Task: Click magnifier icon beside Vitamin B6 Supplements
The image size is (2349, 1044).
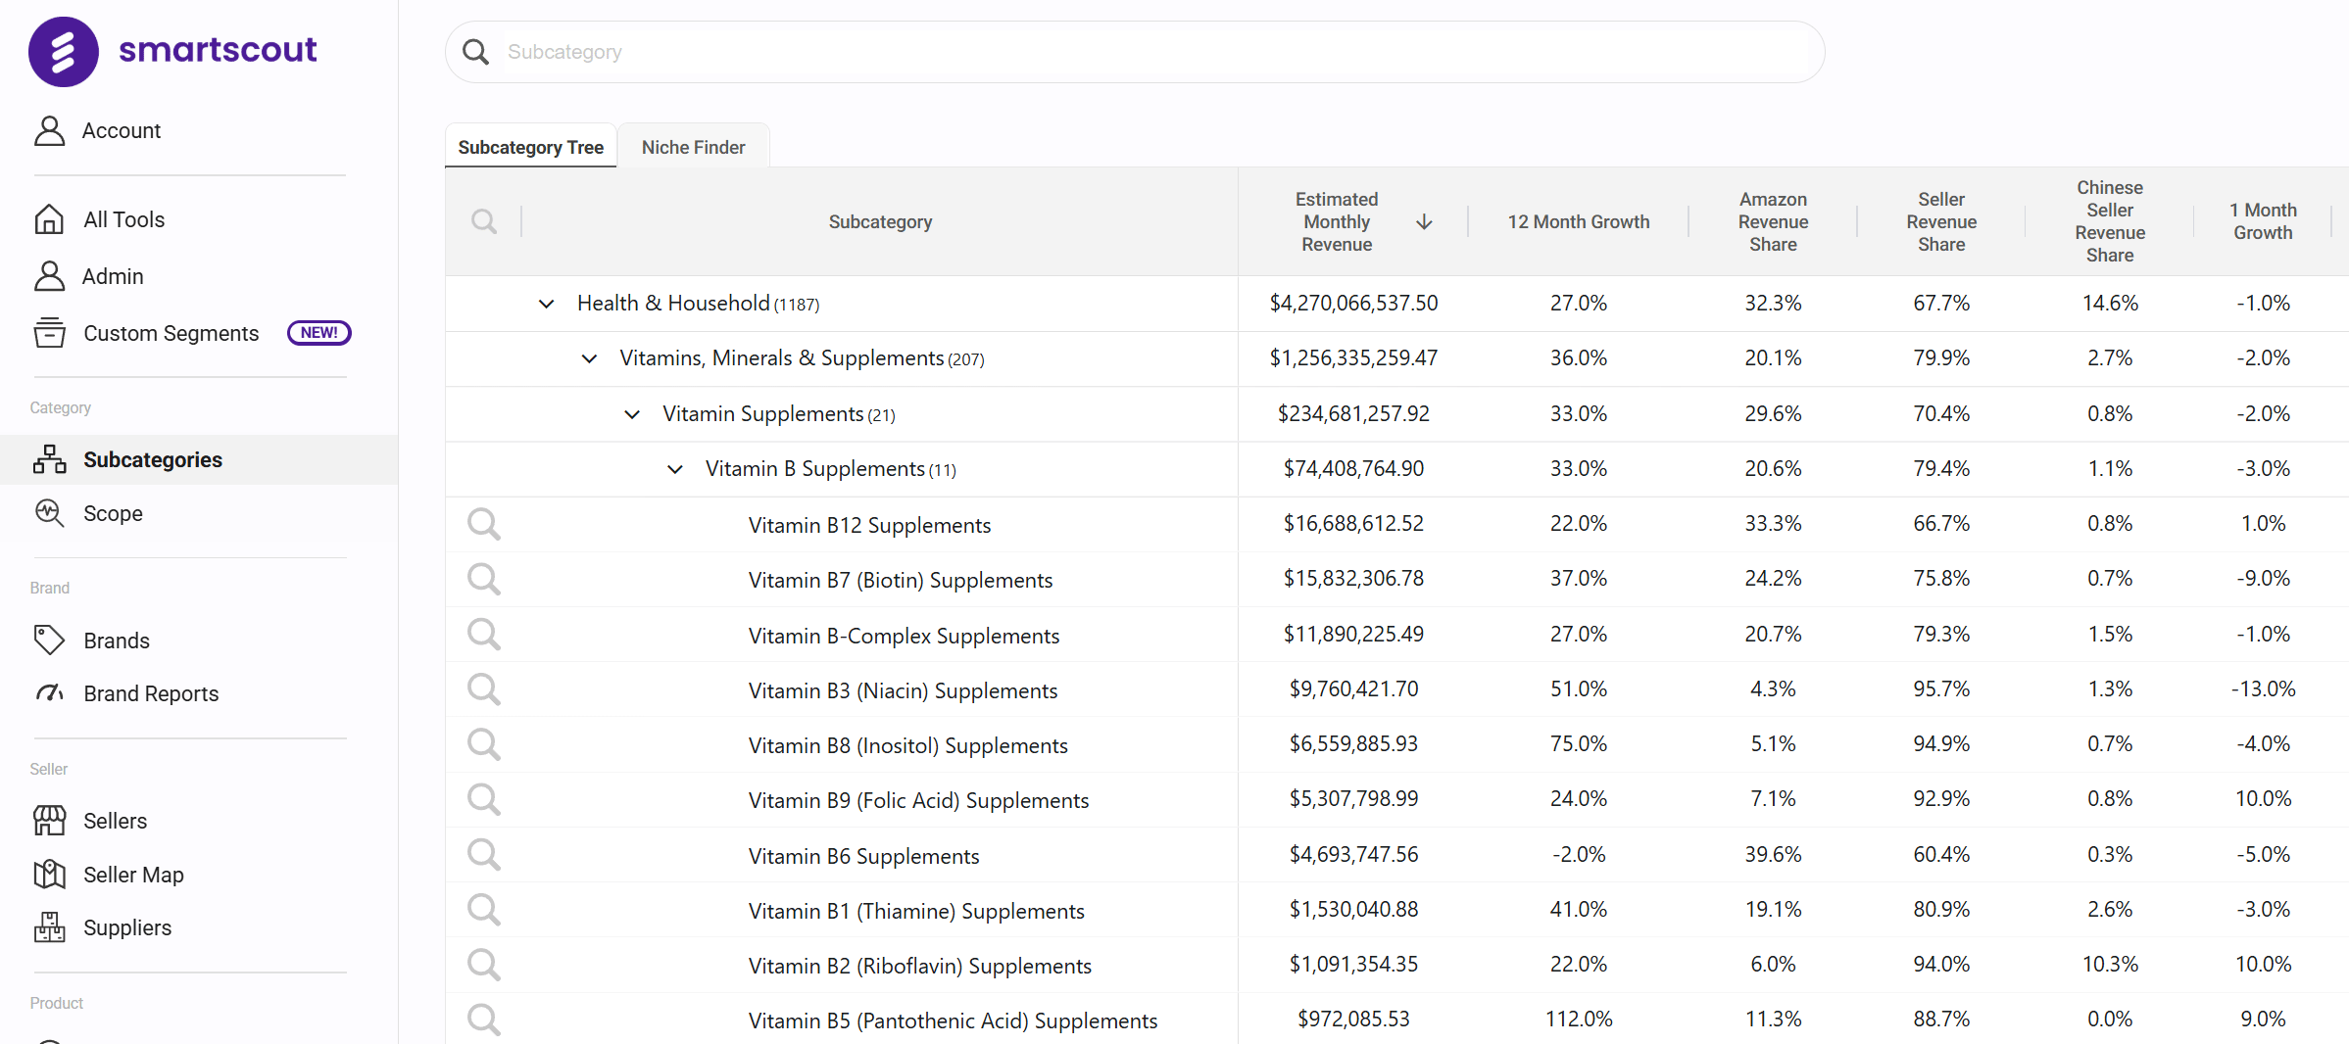Action: tap(483, 855)
